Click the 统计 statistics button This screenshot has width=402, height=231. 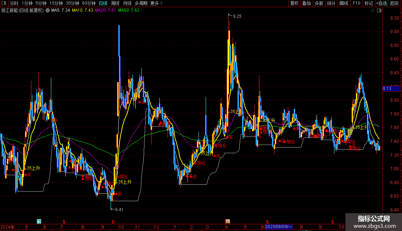coord(331,3)
